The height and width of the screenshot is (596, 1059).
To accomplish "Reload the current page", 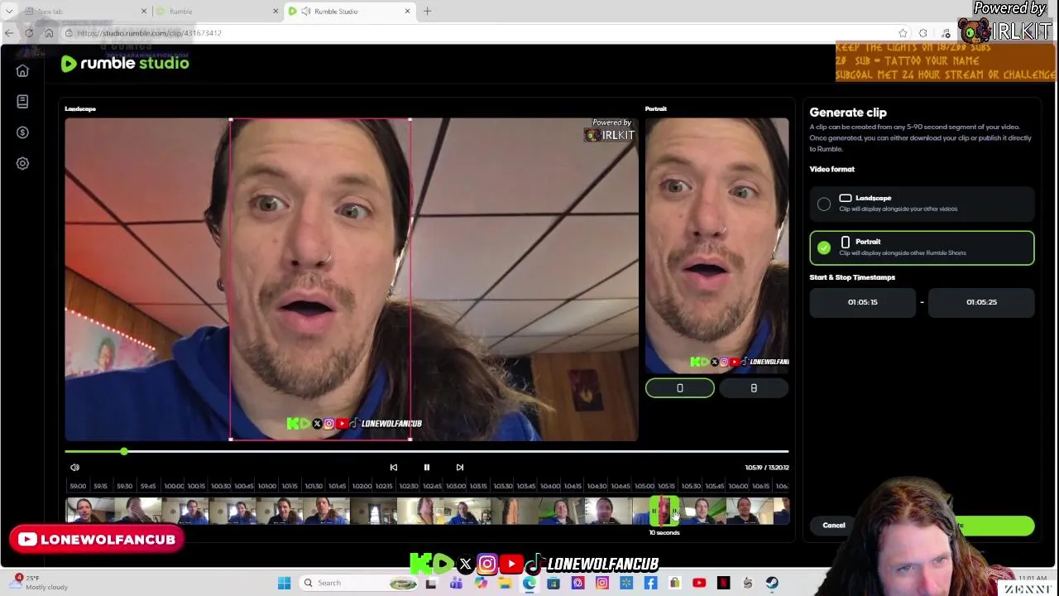I will (29, 33).
